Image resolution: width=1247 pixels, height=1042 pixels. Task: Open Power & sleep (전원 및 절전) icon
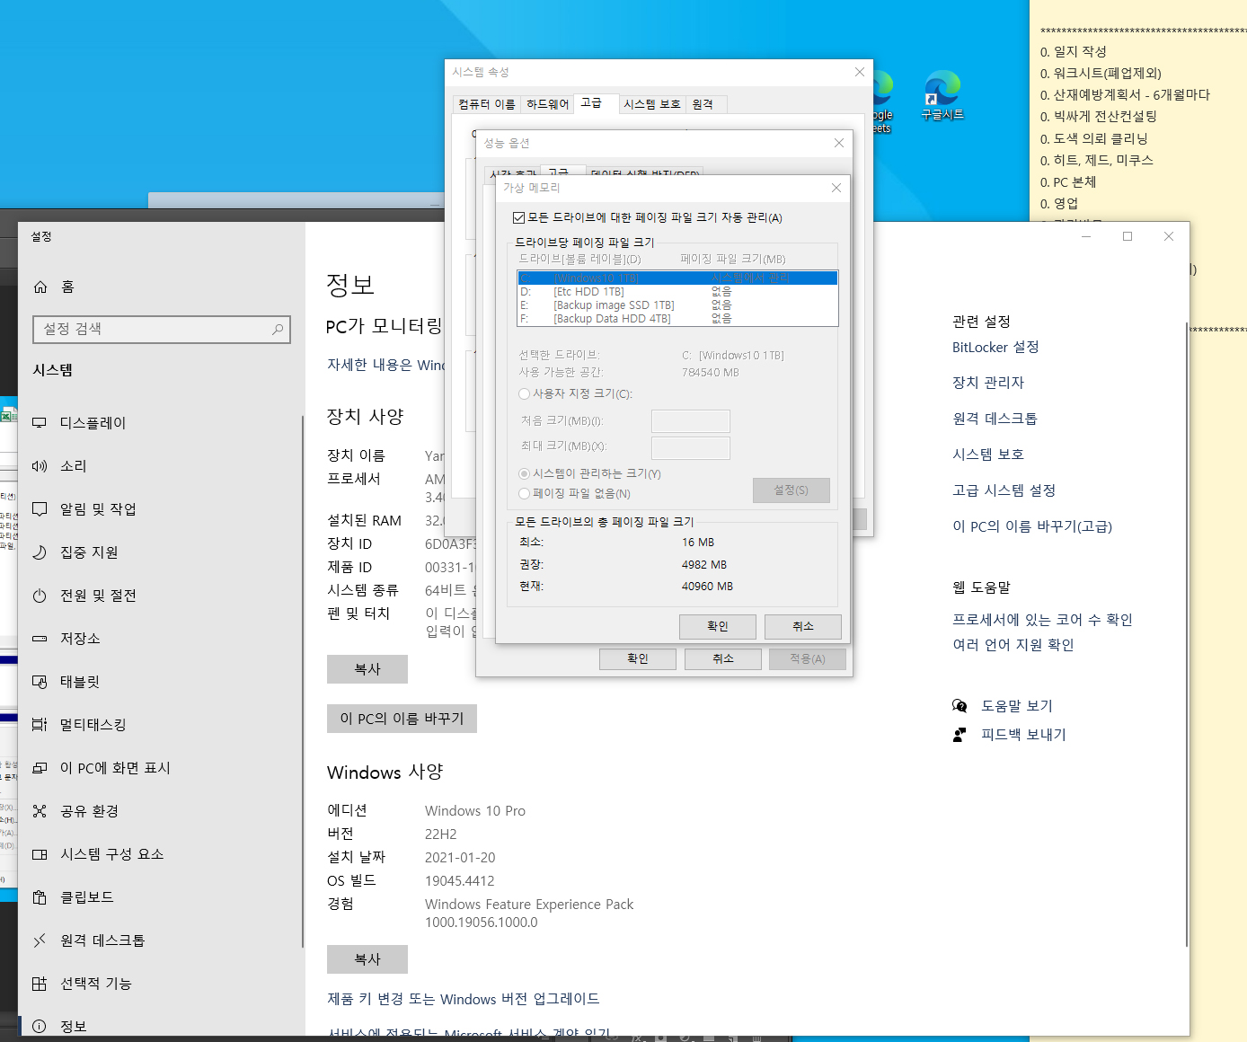click(x=40, y=596)
